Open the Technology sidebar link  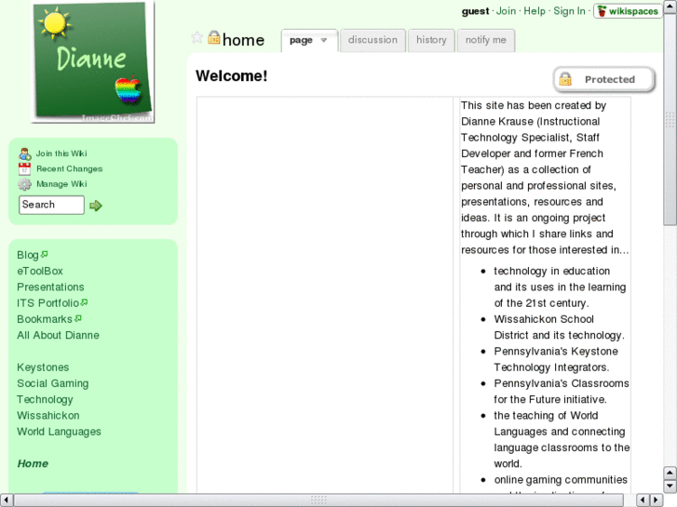45,400
